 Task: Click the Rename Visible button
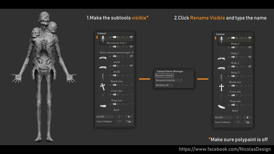pos(164,75)
